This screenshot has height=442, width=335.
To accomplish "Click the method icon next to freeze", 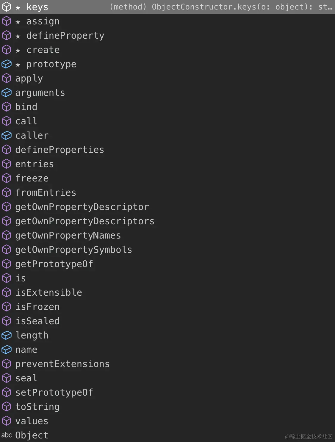I will [6, 178].
